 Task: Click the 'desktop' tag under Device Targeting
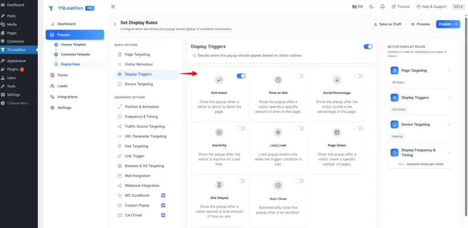point(398,136)
